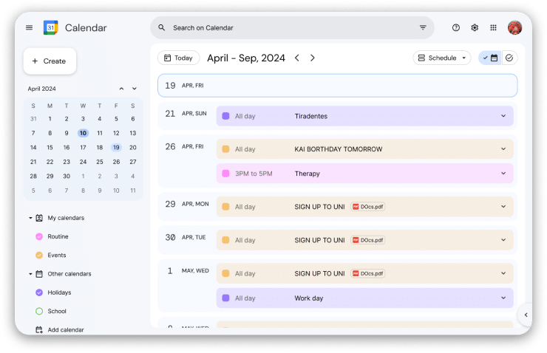The width and height of the screenshot is (547, 353).
Task: Go to next period arrow
Action: click(x=313, y=58)
